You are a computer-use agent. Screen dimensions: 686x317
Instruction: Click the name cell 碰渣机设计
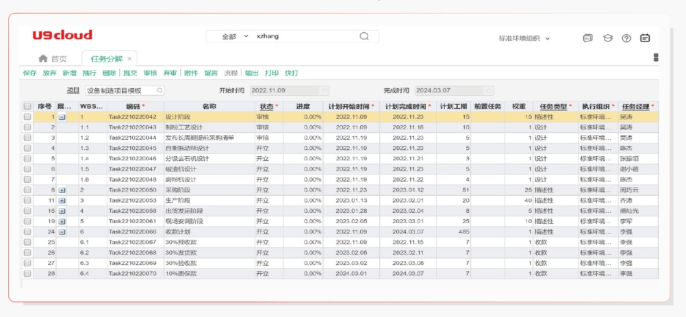click(x=209, y=169)
